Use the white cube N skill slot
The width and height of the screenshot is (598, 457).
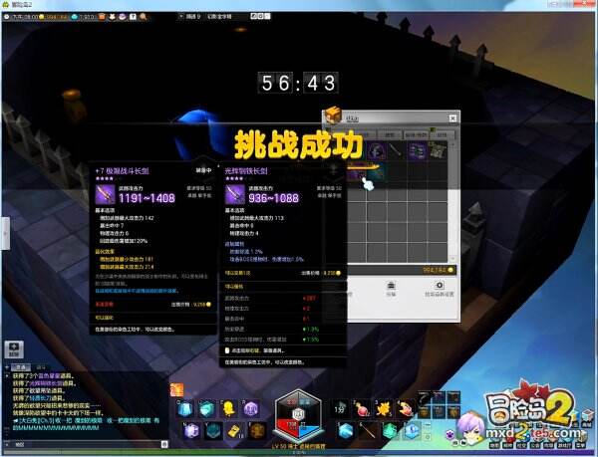click(x=191, y=430)
